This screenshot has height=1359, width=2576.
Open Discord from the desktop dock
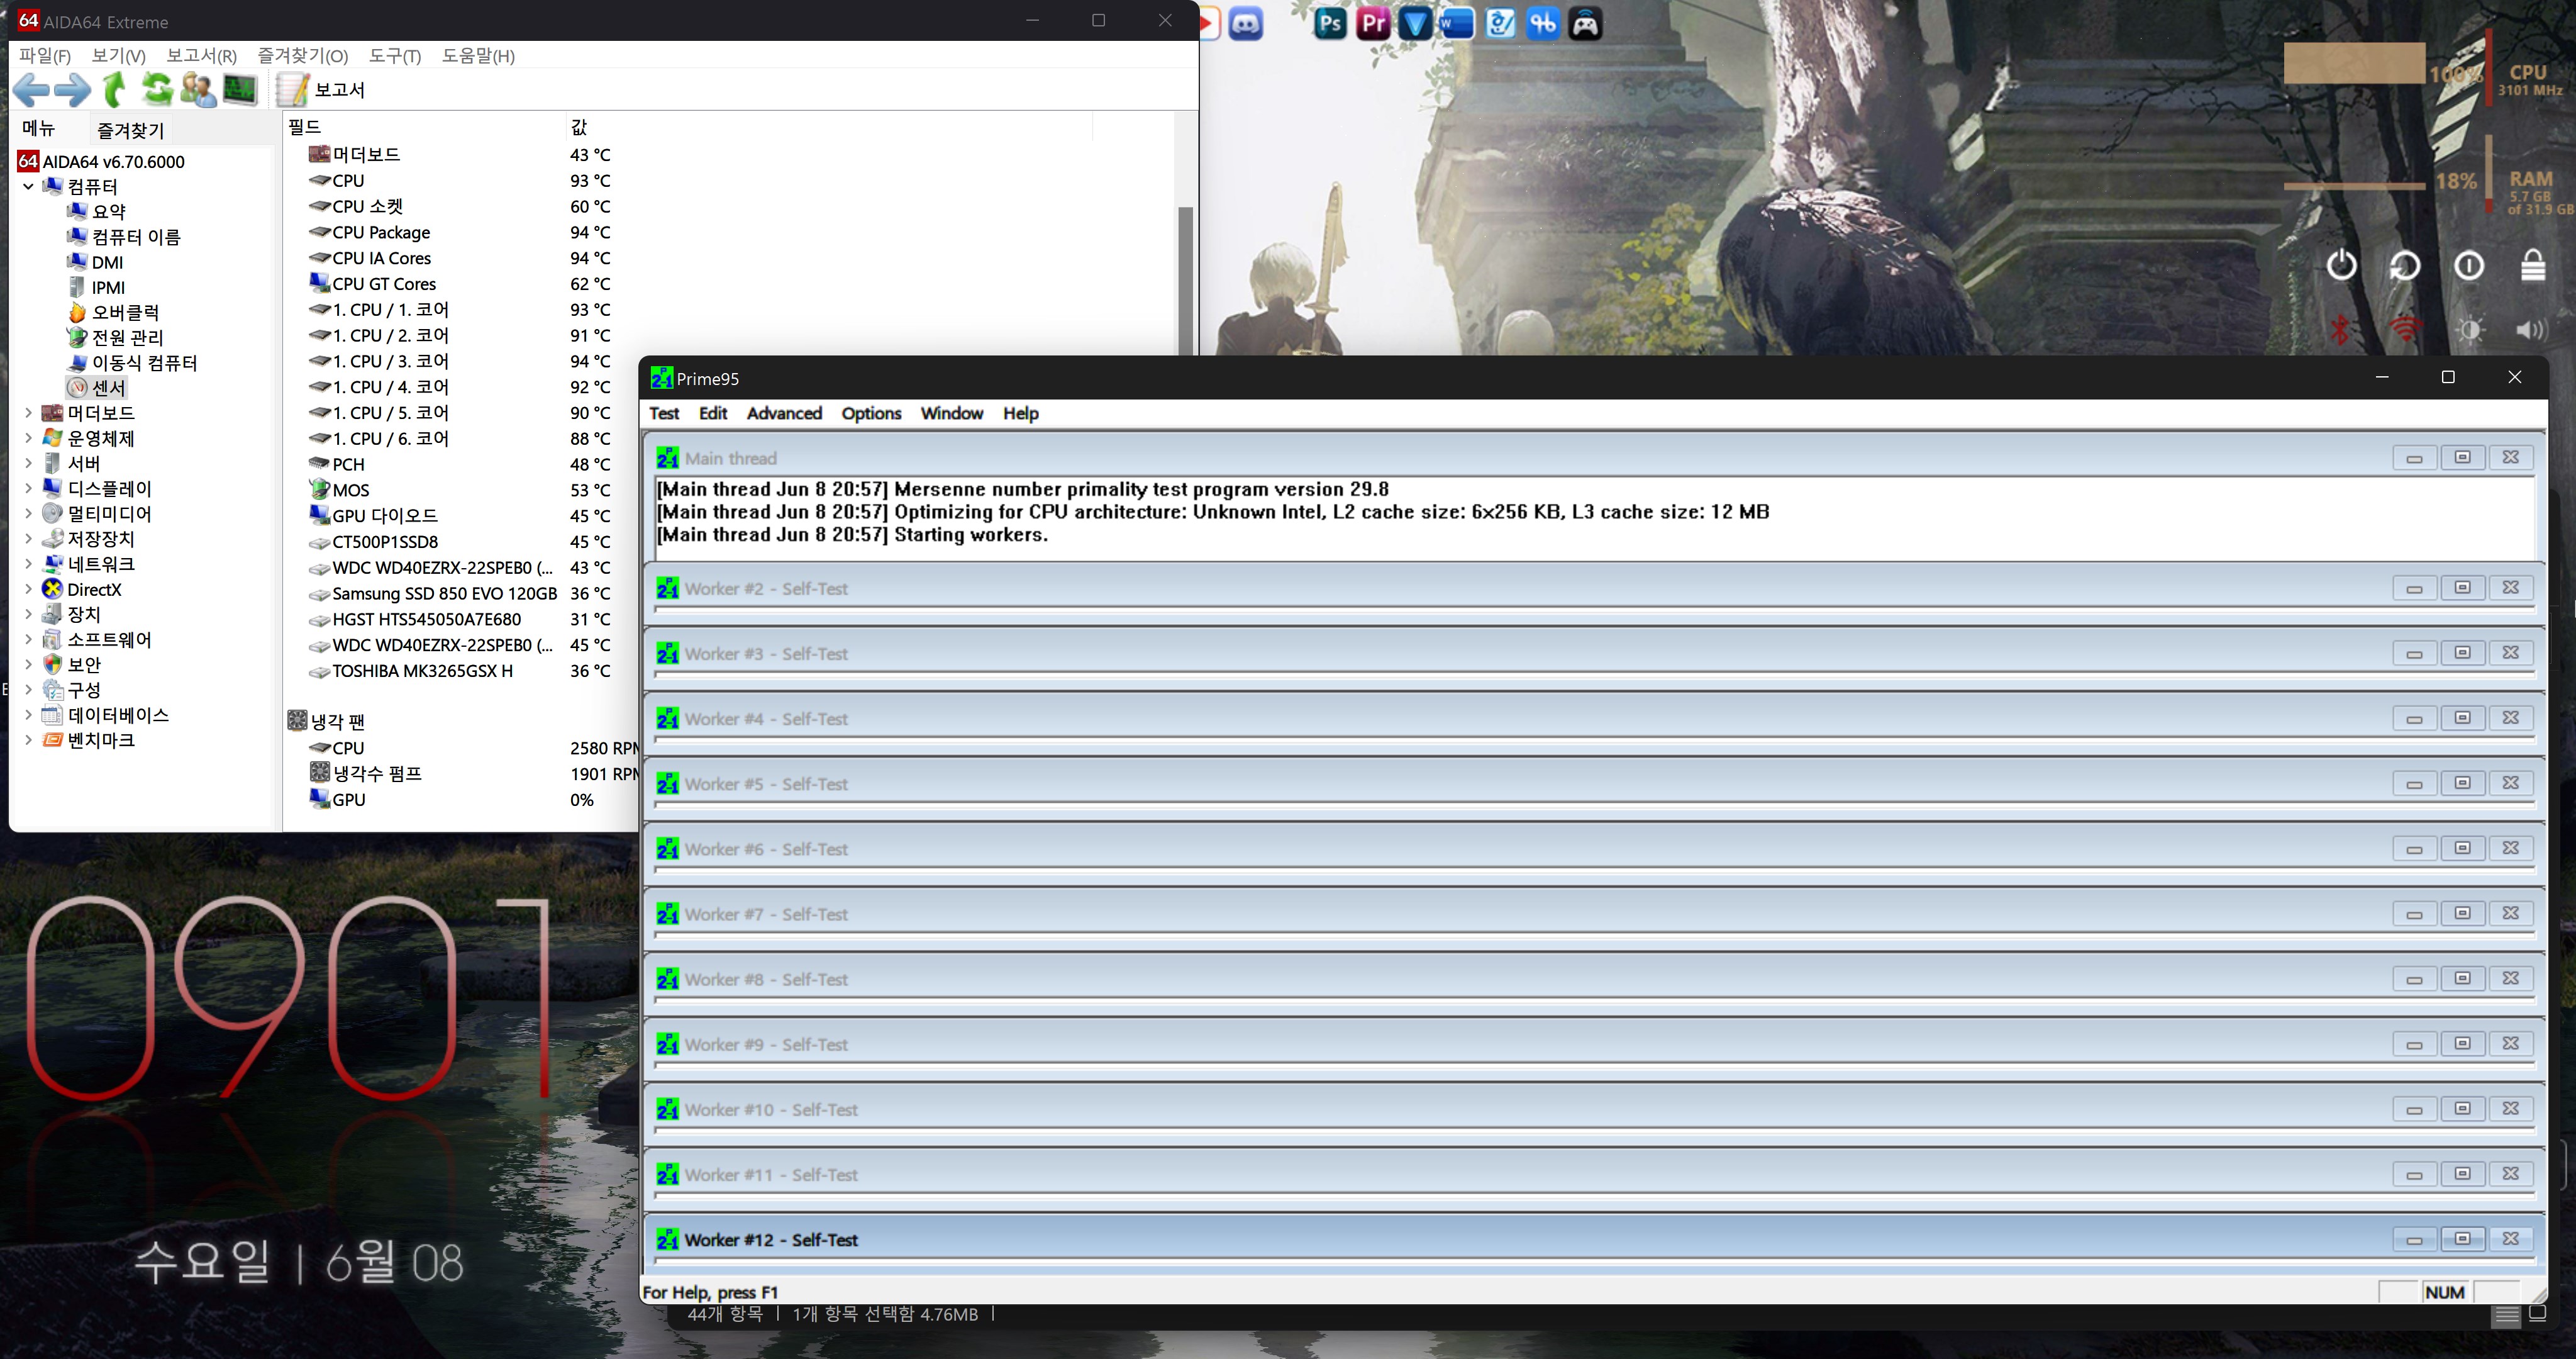(1245, 23)
